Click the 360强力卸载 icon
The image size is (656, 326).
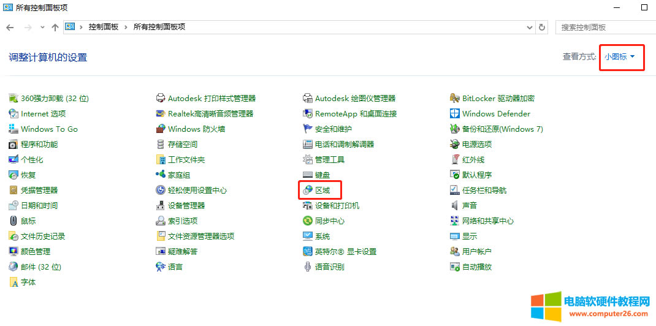coord(14,98)
